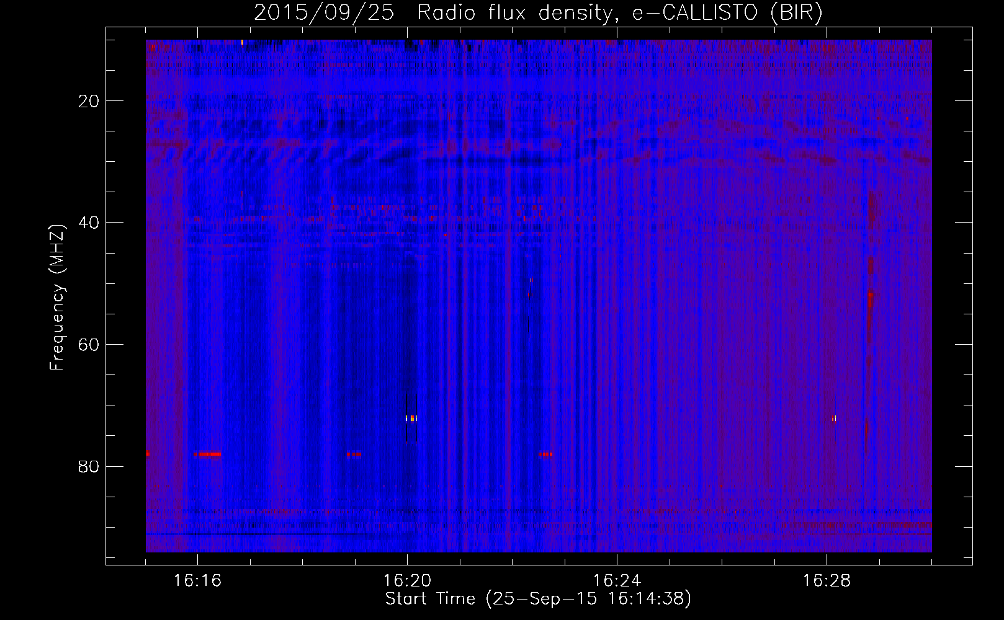Click the 'Frequency (MHZ)' axis label

click(x=57, y=298)
